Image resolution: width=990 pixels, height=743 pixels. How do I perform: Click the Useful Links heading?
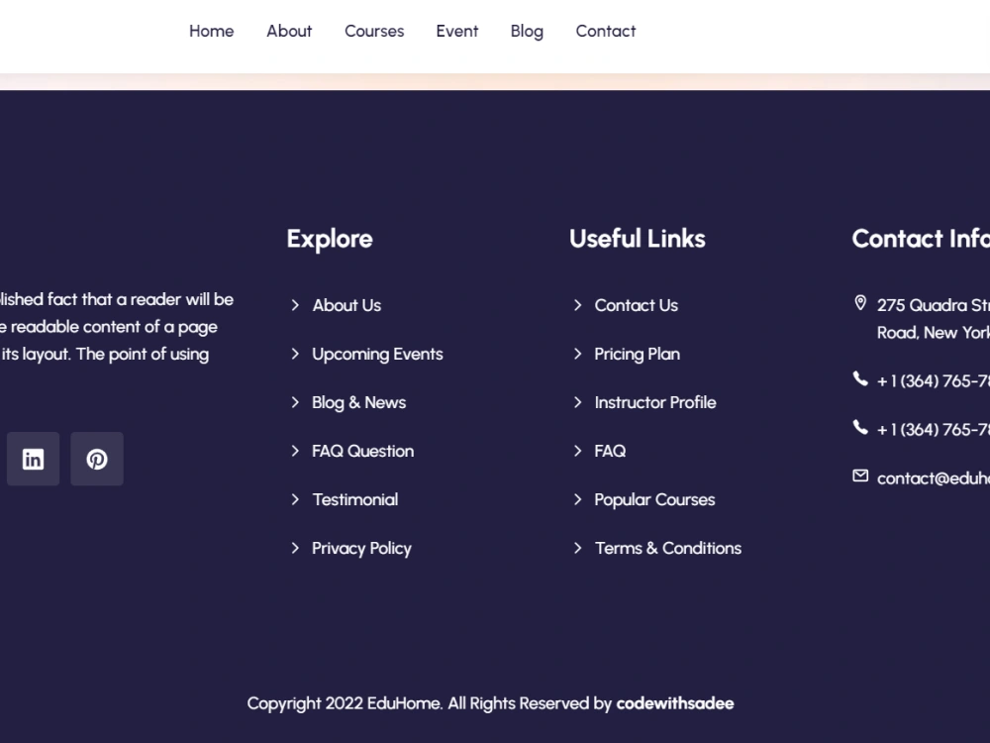637,239
